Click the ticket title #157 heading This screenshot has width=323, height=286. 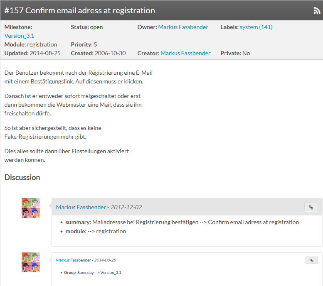pos(80,11)
